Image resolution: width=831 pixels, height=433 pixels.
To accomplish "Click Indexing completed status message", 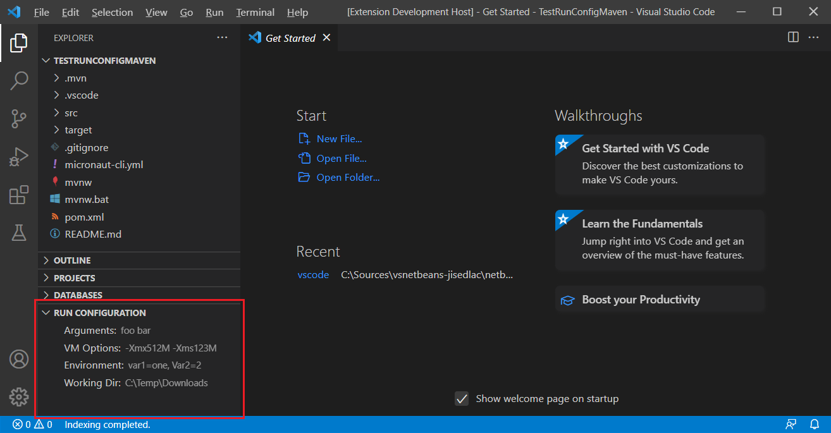I will click(x=108, y=425).
